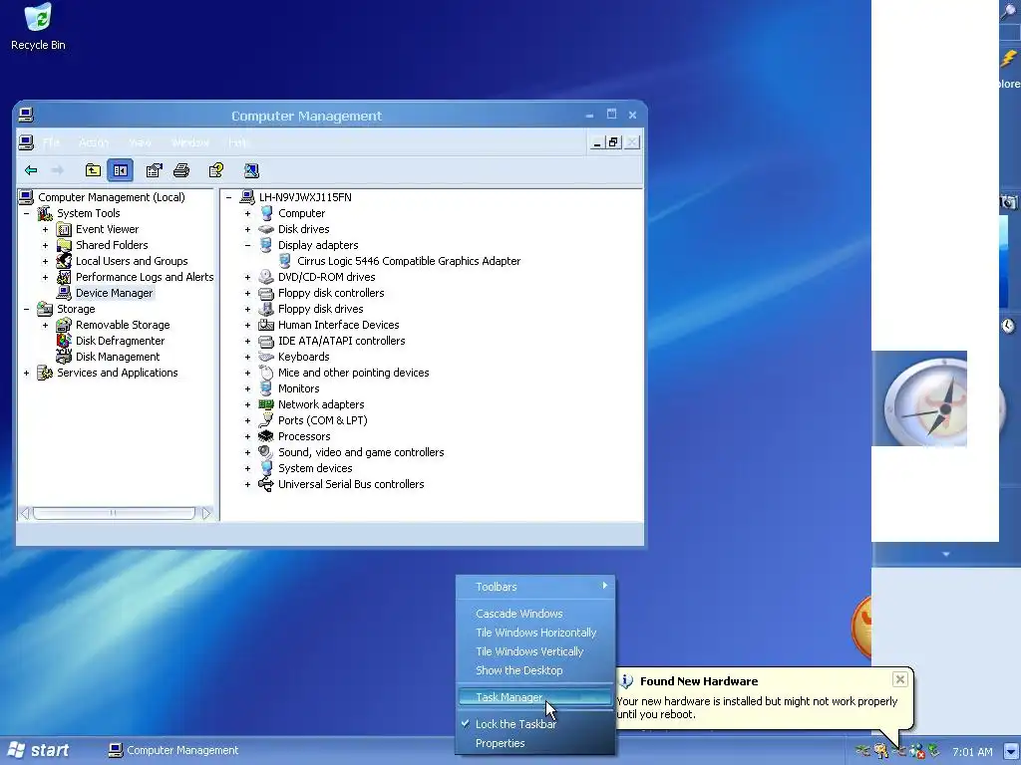Click the Network adapters card icon
The image size is (1021, 765).
[265, 404]
